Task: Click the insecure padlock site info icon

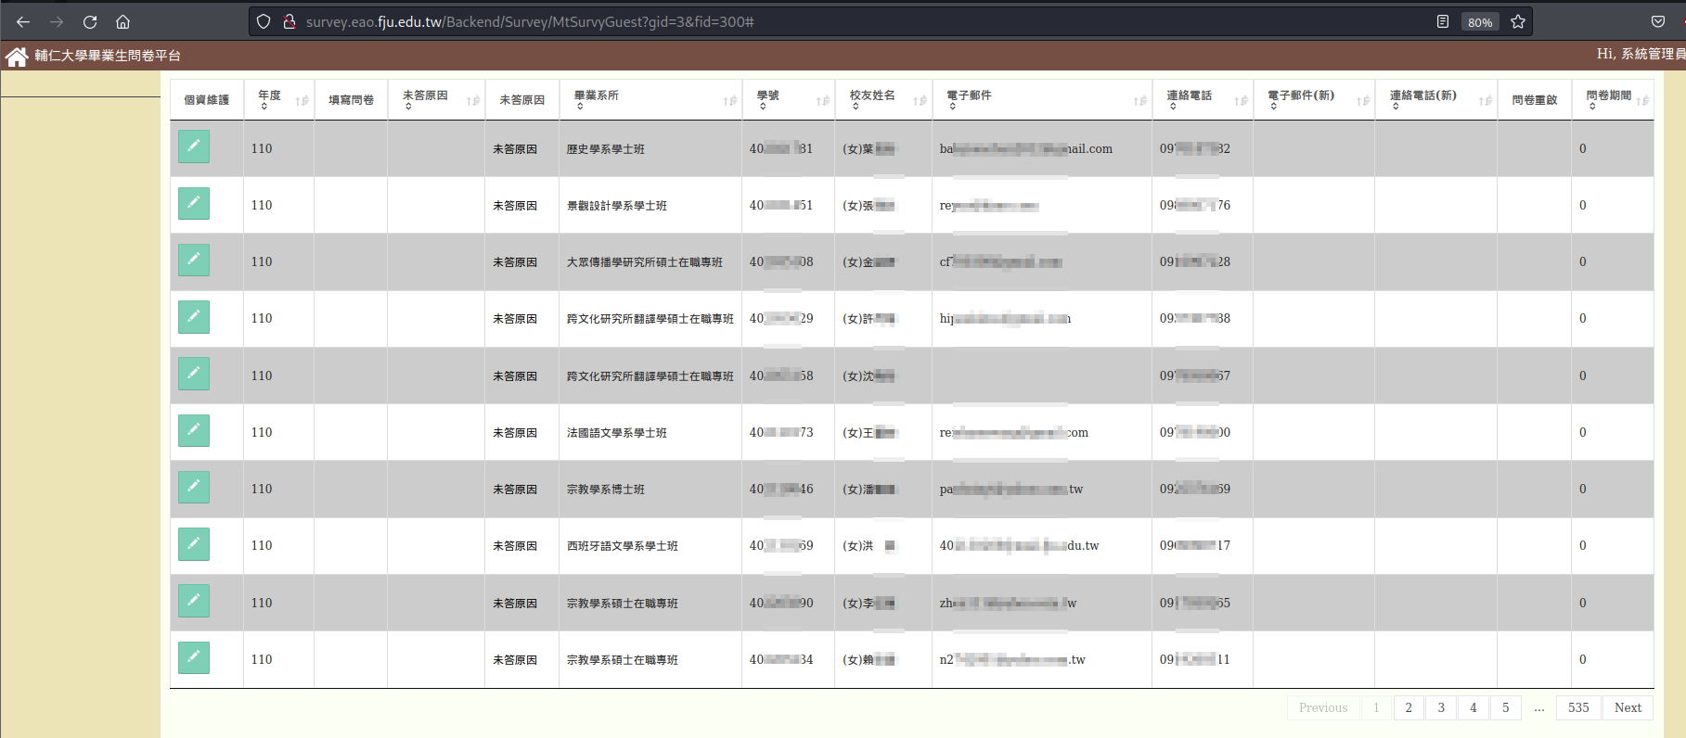Action: coord(290,21)
